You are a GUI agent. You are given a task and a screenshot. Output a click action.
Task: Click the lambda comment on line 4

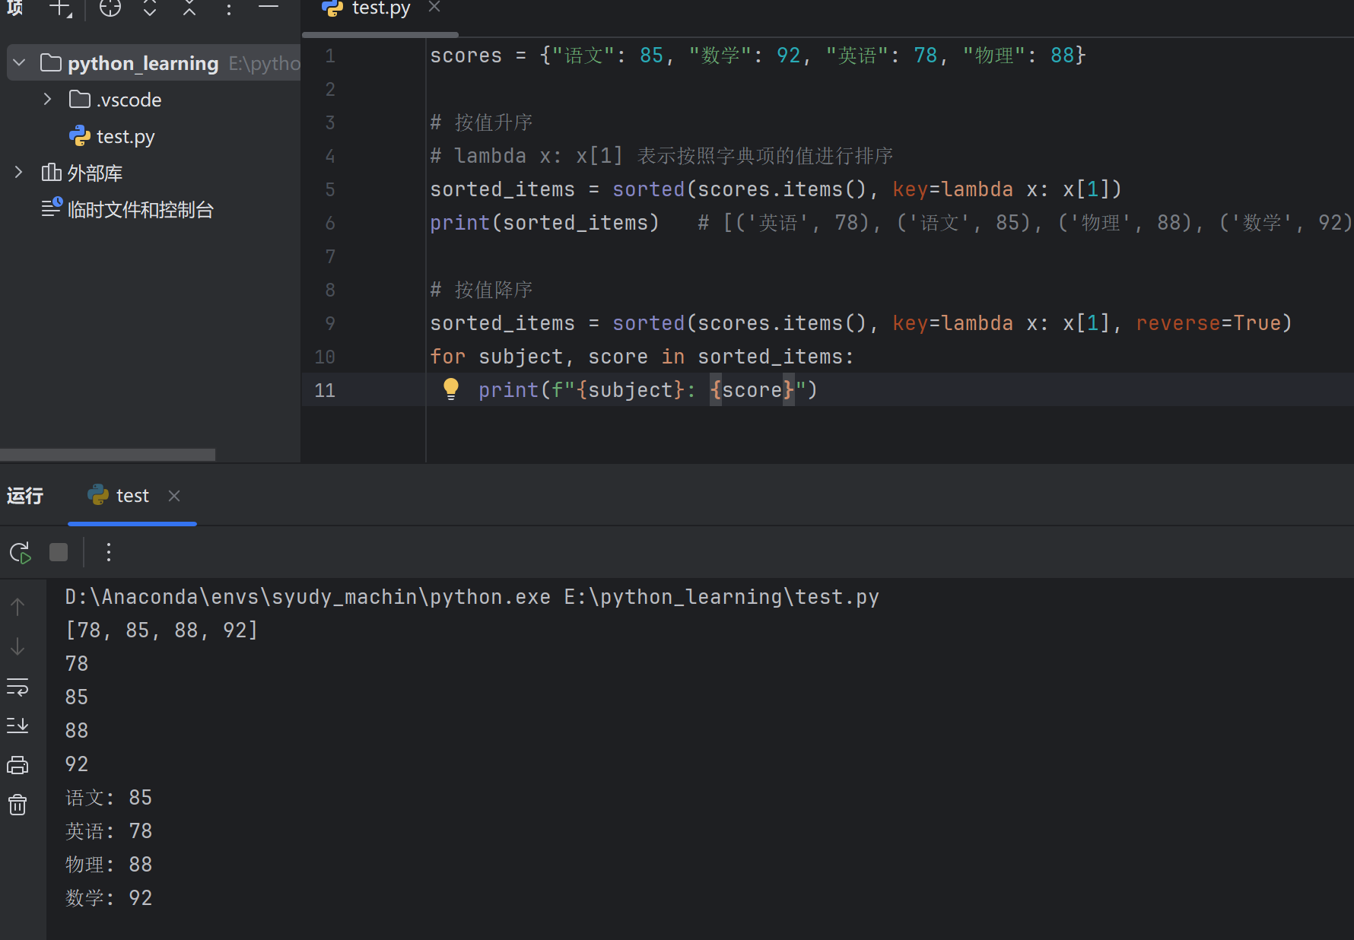pyautogui.click(x=662, y=156)
